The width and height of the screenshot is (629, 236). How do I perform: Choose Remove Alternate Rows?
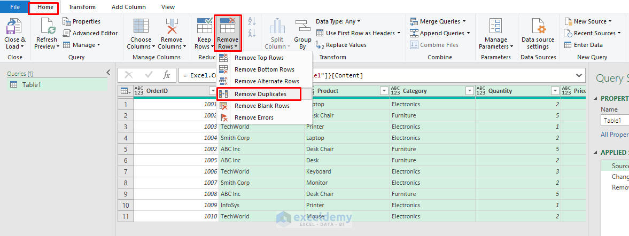click(x=264, y=81)
